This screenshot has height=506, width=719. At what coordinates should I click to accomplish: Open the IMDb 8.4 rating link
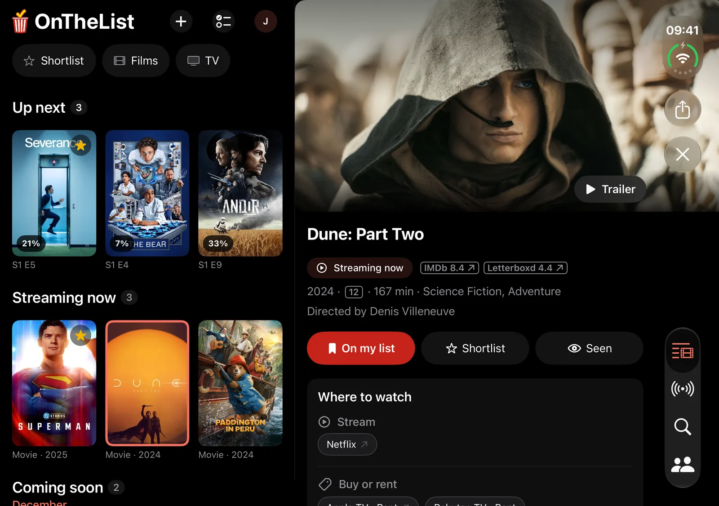(x=449, y=268)
